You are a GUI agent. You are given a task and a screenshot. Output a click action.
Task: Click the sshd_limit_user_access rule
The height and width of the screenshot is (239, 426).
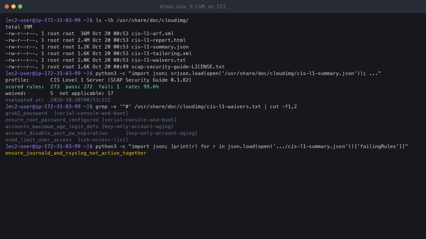tap(38, 140)
